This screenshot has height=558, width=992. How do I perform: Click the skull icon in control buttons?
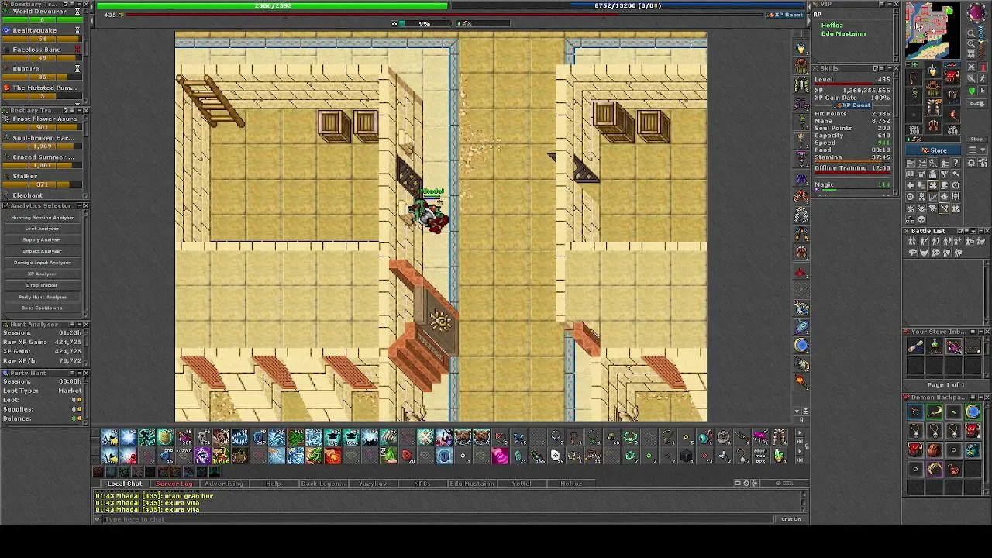tap(921, 219)
